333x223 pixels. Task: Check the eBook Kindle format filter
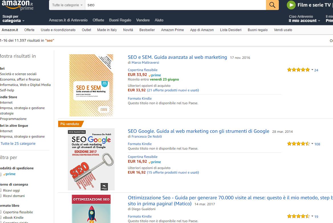(x=1, y=218)
